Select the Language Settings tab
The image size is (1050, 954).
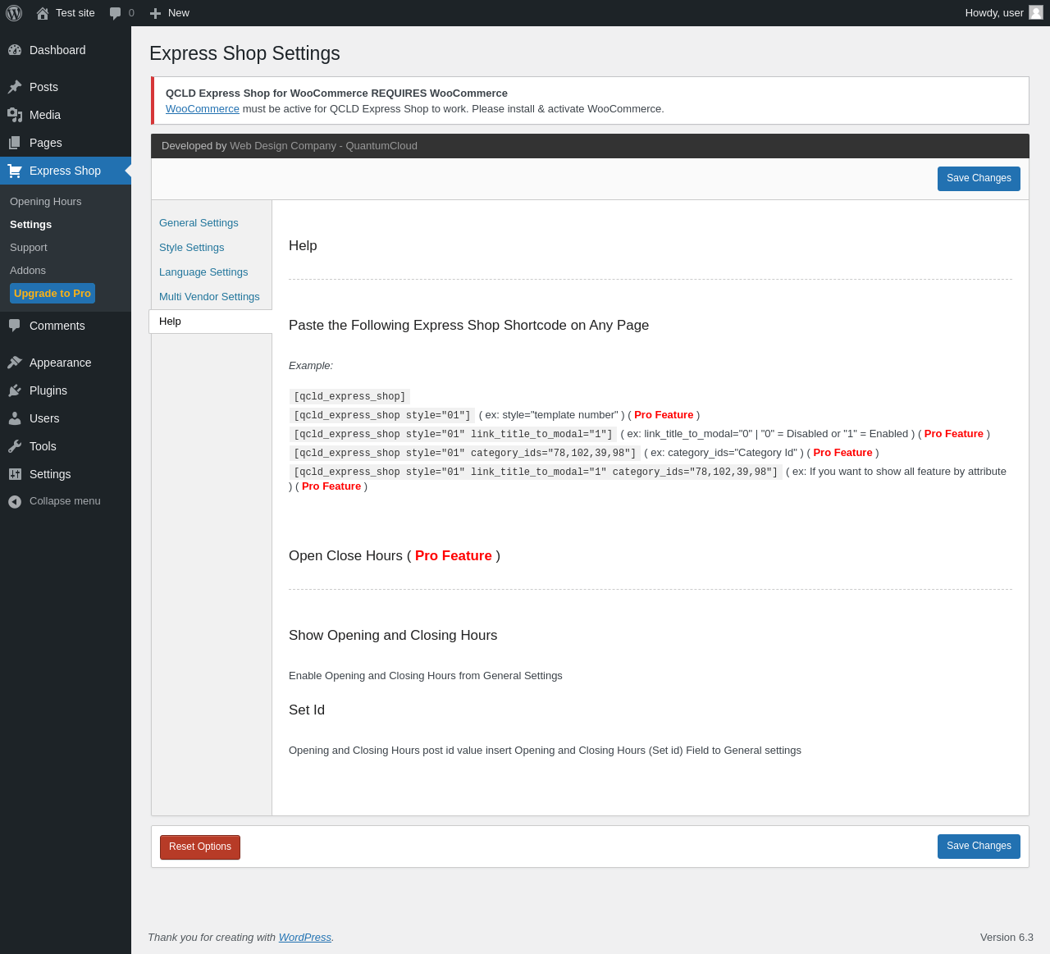[x=203, y=272]
